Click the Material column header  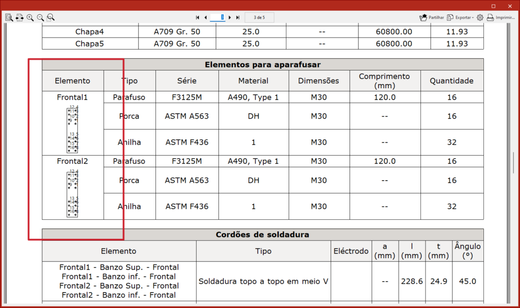click(253, 81)
